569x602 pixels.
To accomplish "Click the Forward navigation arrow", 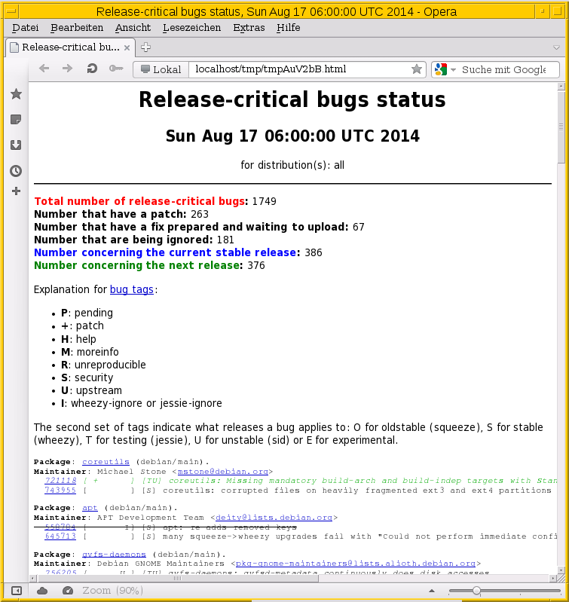I will [68, 69].
